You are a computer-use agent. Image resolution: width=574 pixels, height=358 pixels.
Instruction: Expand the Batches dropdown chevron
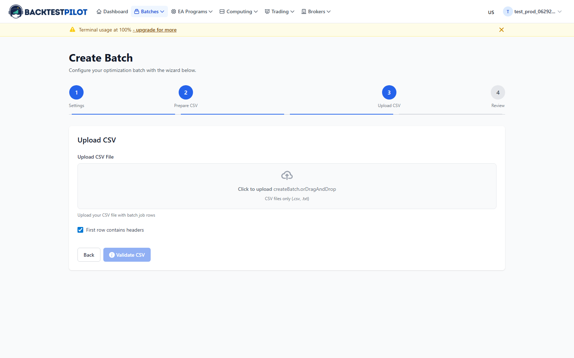(162, 11)
